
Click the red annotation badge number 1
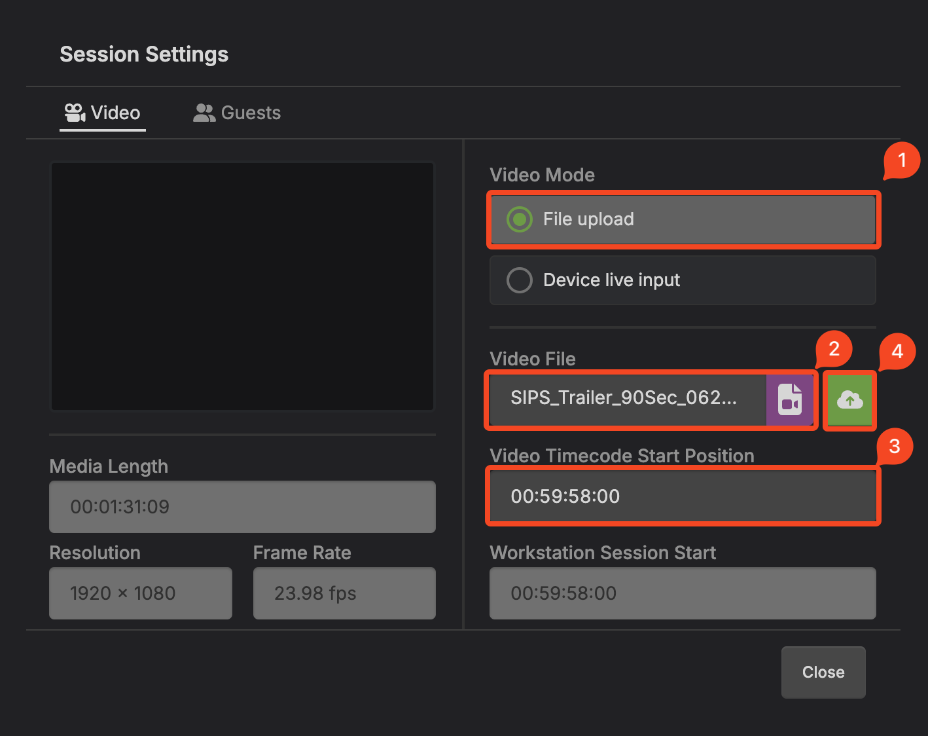pyautogui.click(x=902, y=160)
